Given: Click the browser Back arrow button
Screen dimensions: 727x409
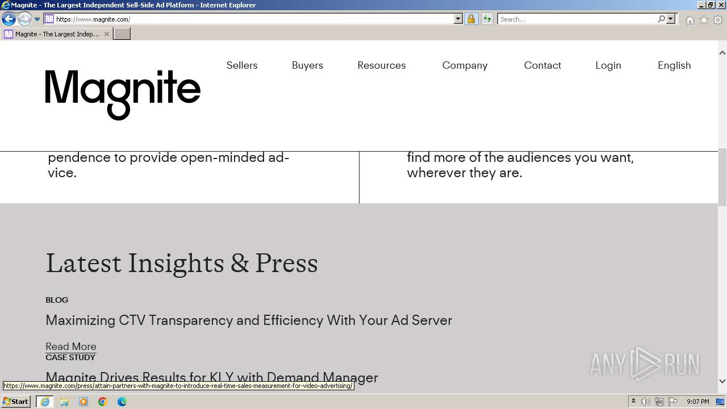Looking at the screenshot, I should click(9, 19).
